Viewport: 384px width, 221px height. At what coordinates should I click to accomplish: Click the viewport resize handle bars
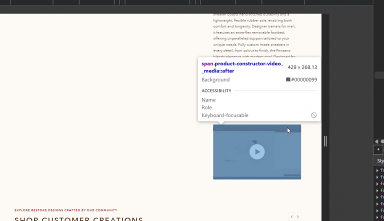325,141
